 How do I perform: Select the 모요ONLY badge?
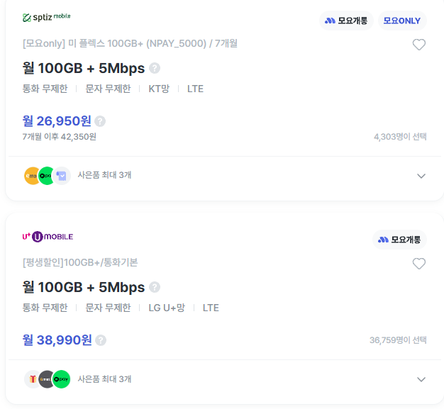[402, 21]
